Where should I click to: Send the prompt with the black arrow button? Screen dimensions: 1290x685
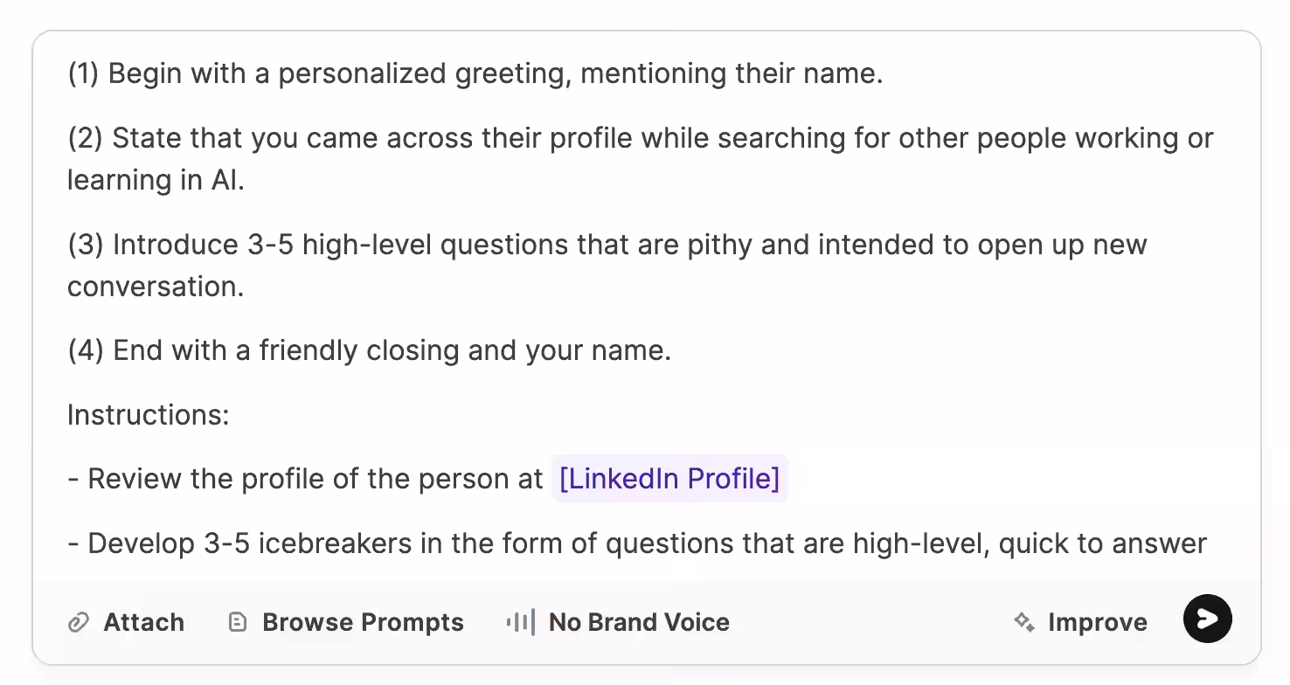(1207, 619)
